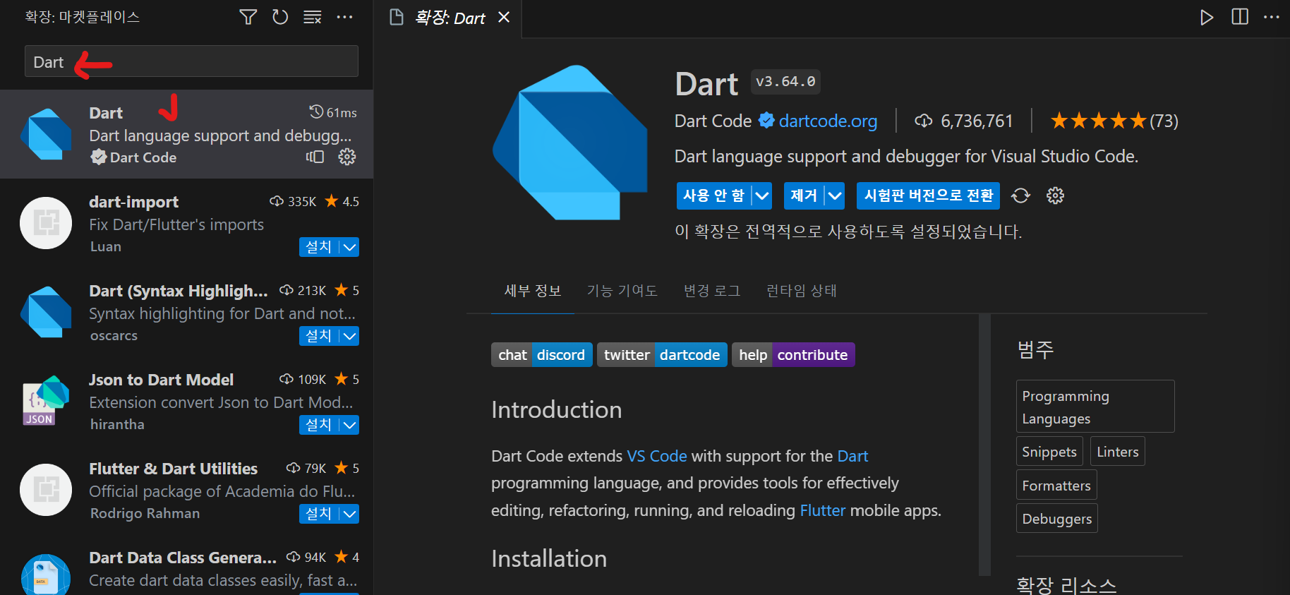Click the install count 6,736,761
Viewport: 1290px width, 595px height.
click(x=964, y=121)
